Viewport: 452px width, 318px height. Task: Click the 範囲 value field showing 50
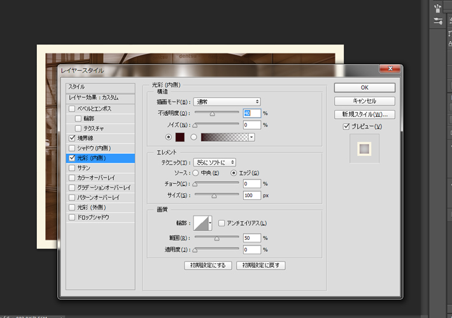[252, 238]
